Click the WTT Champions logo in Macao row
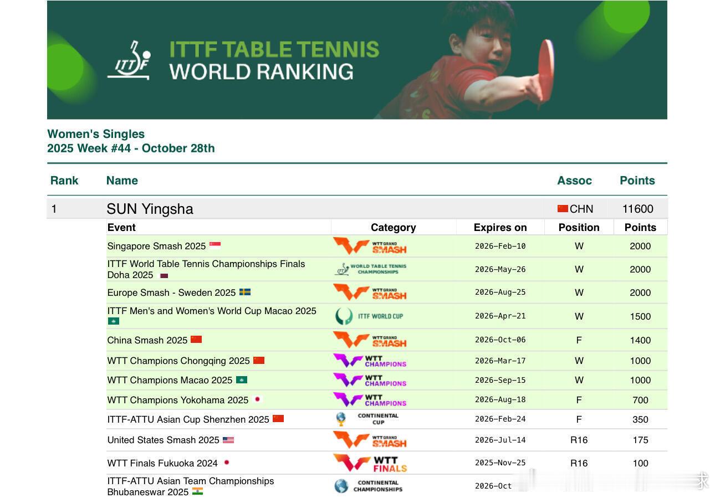This screenshot has height=498, width=715. (370, 380)
